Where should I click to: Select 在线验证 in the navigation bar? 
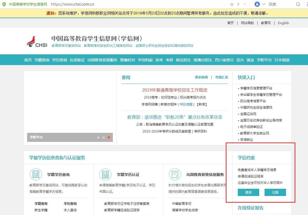[77, 60]
